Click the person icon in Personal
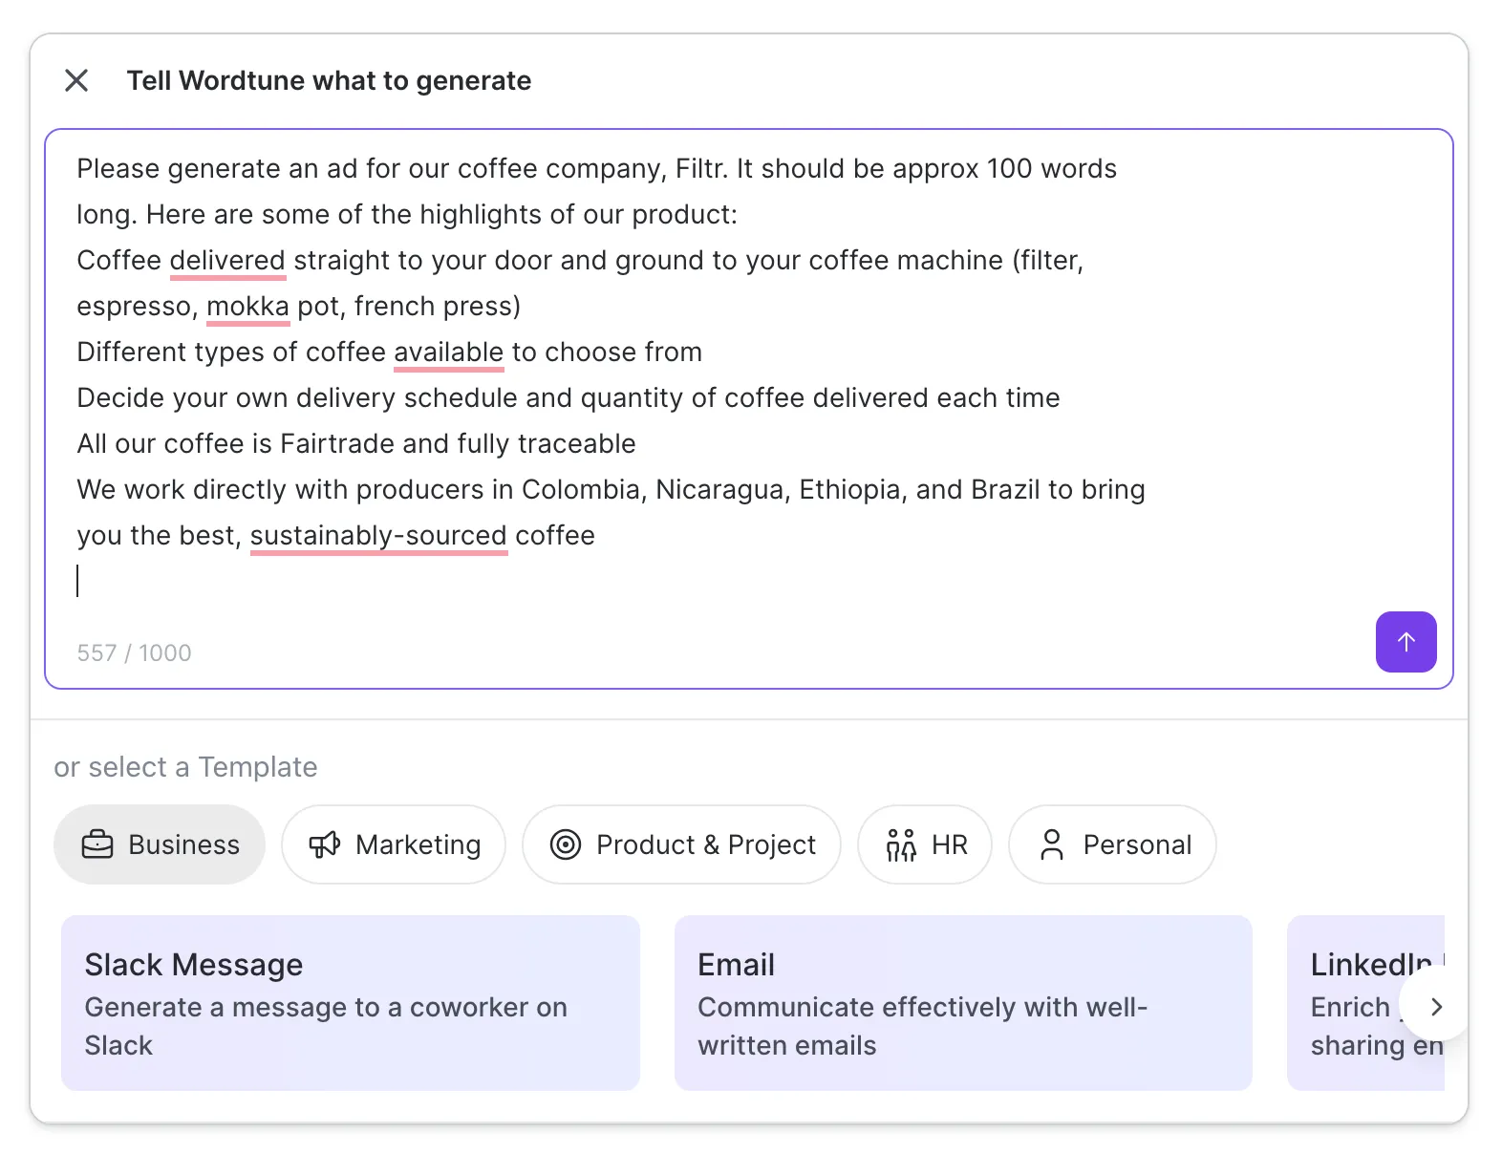This screenshot has height=1175, width=1502. (1052, 845)
